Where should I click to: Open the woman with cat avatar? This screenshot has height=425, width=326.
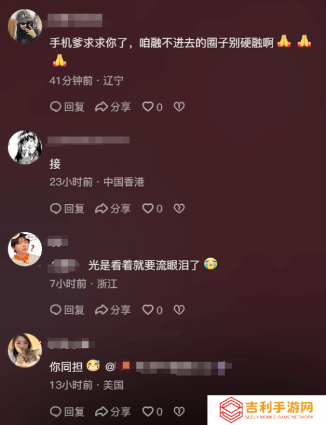coord(25,350)
